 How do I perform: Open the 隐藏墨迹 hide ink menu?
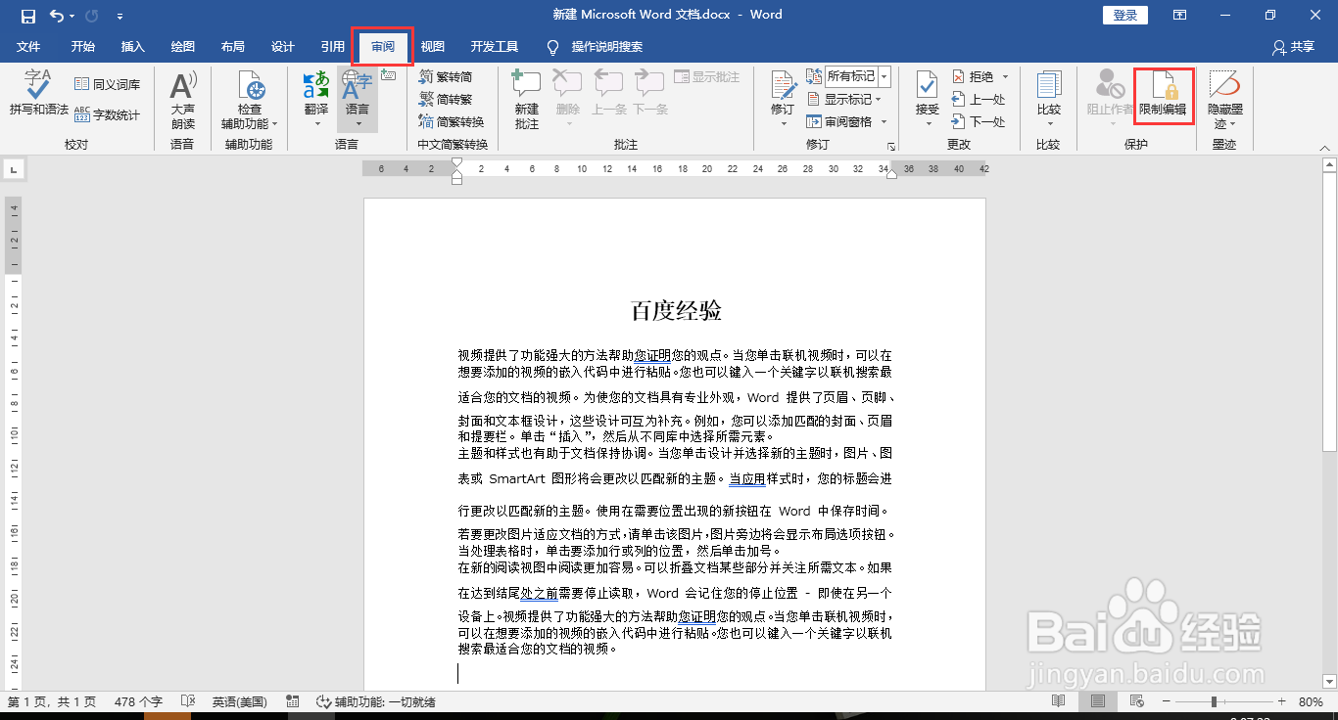point(1224,100)
